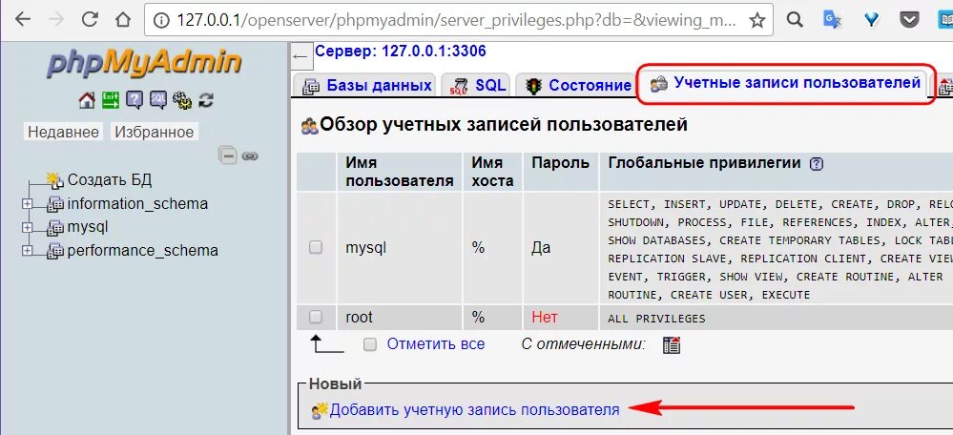Click the link with main panel icon
The width and height of the screenshot is (953, 435).
[250, 156]
